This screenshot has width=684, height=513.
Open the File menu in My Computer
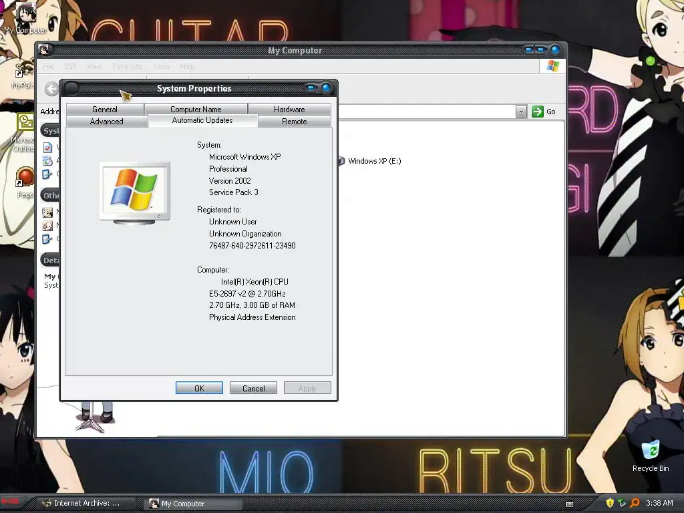pos(48,66)
